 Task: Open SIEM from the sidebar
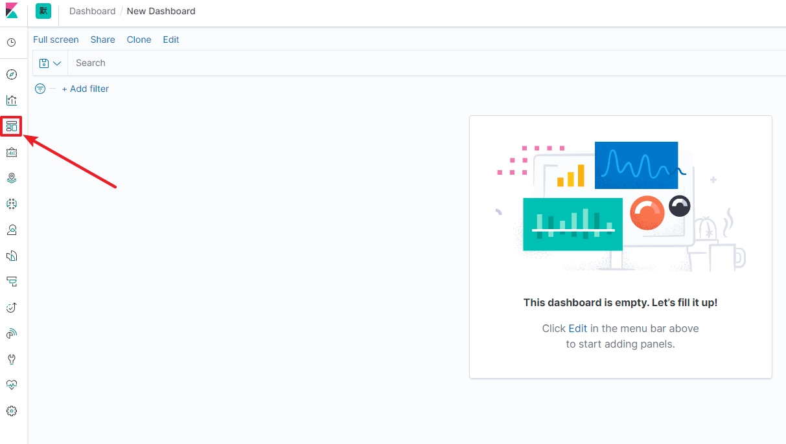[12, 333]
